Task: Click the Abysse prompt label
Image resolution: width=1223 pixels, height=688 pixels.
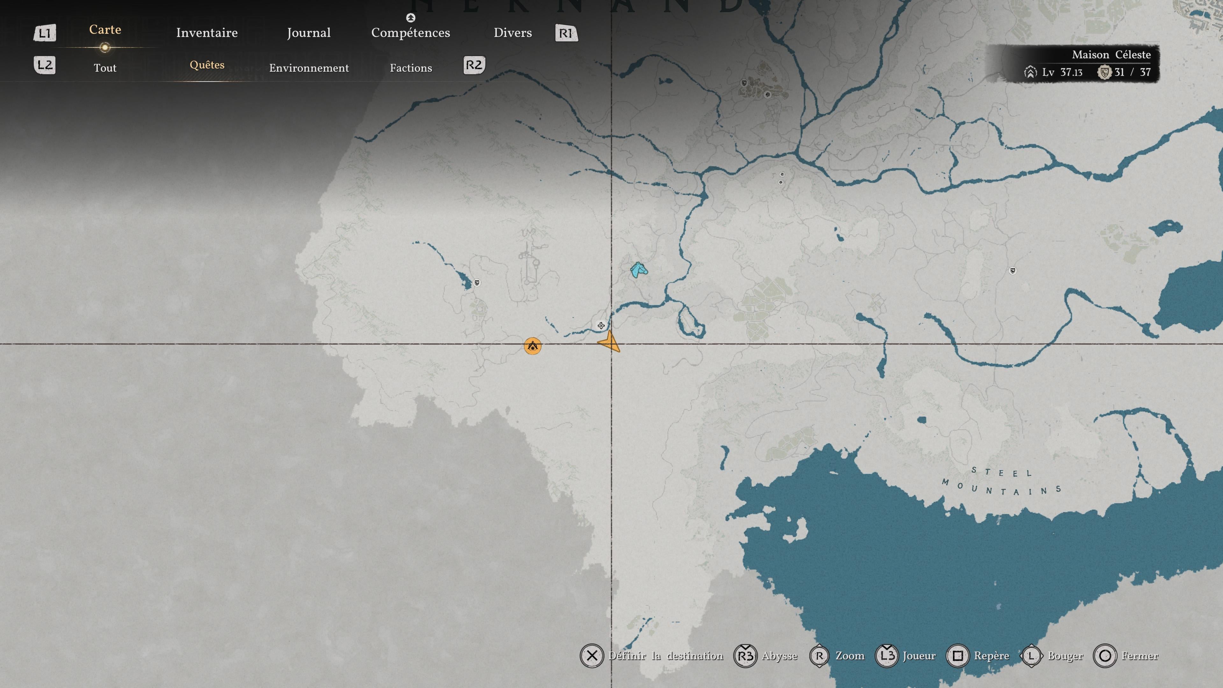Action: click(780, 656)
